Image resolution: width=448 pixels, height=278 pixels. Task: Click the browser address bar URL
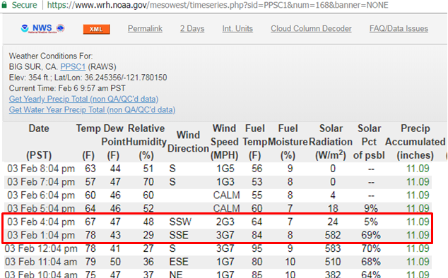[218, 5]
